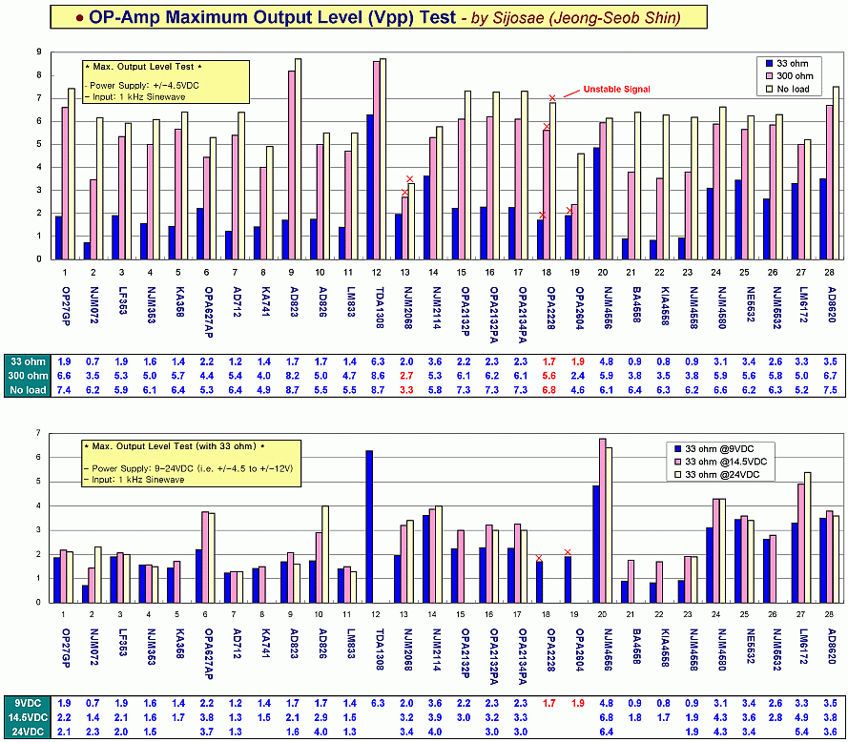Click cream swatch for 33 ohm @24VDC
Viewport: 848px width, 742px height.
[678, 474]
